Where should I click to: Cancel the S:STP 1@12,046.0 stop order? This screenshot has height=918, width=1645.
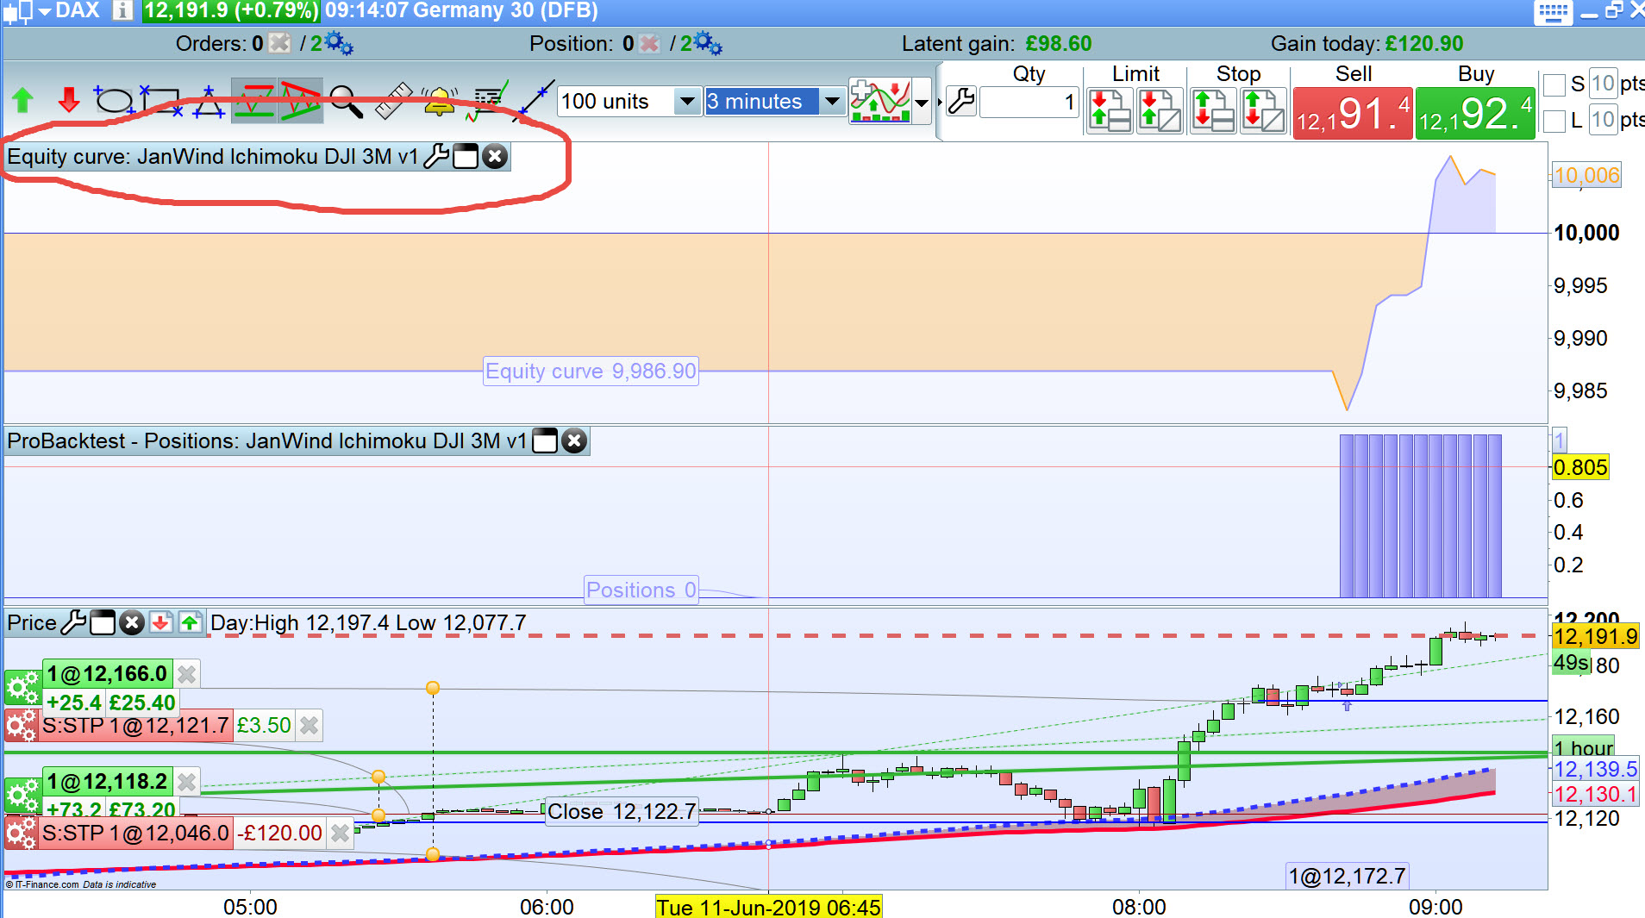point(341,834)
